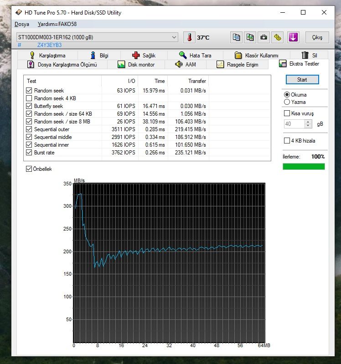Click the Dosya Karşılaştırma Ölçümü tab icon
341x364 pixels.
coord(31,64)
